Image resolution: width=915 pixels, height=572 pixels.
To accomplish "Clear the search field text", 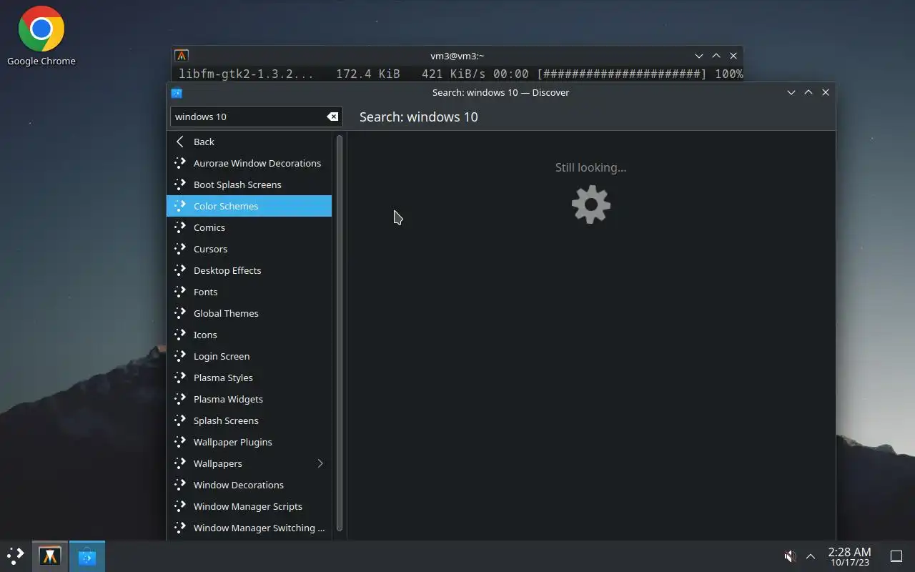I will pyautogui.click(x=332, y=117).
